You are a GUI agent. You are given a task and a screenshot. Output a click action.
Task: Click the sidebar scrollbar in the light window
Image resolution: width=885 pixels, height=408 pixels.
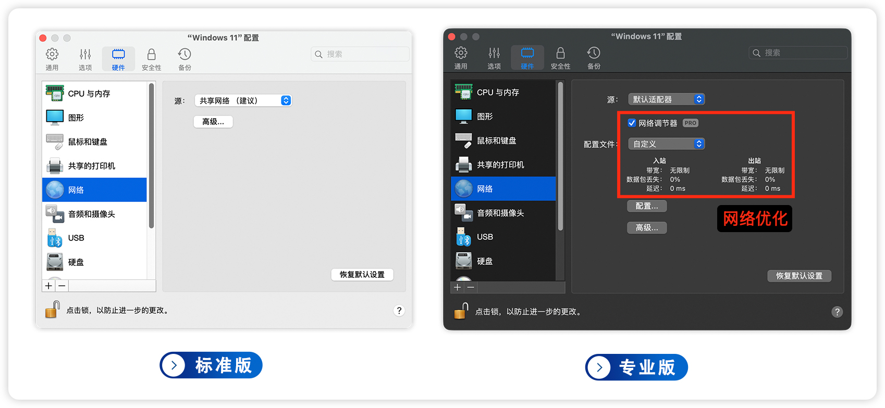tap(152, 156)
